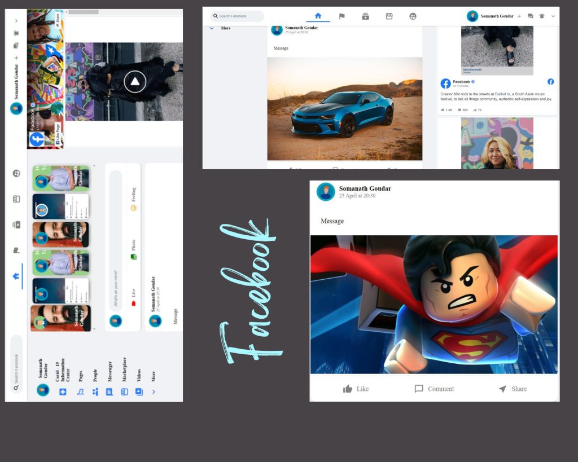Viewport: 578px width, 462px height.
Task: Click Somanath Goudar header name in top-right panel
Action: [x=497, y=16]
